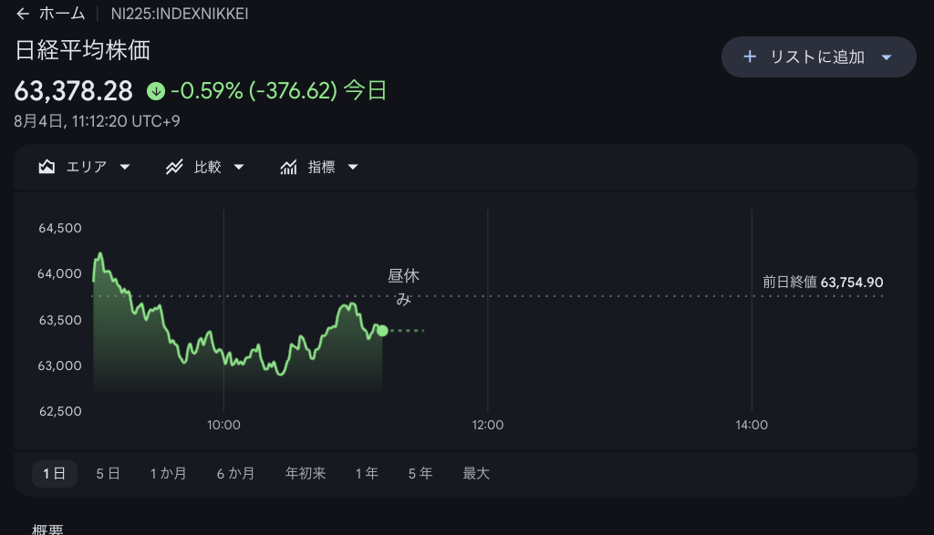Switch to the 1年 range tab
The image size is (934, 535).
pyautogui.click(x=367, y=474)
